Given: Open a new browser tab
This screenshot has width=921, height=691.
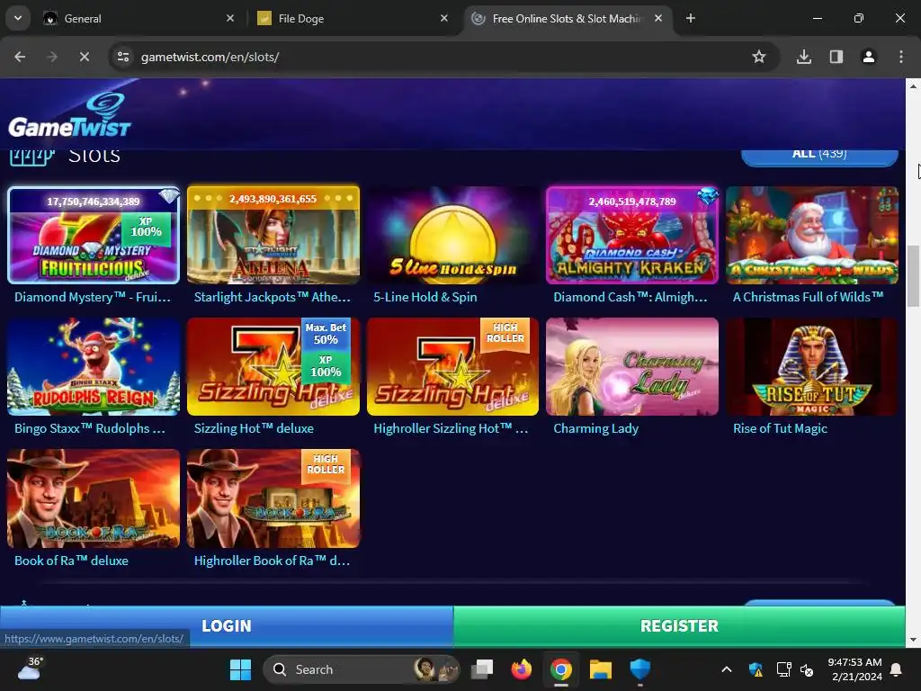Looking at the screenshot, I should tap(691, 18).
